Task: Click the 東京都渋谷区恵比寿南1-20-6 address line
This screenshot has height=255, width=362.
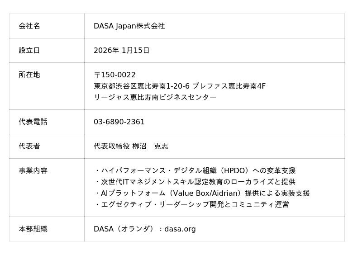Action: 179,86
